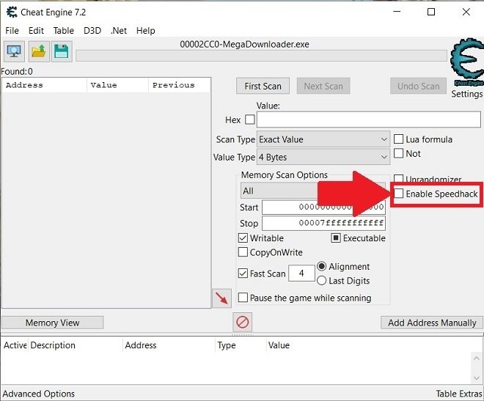Tick the Not checkbox
The height and width of the screenshot is (401, 484).
(398, 153)
